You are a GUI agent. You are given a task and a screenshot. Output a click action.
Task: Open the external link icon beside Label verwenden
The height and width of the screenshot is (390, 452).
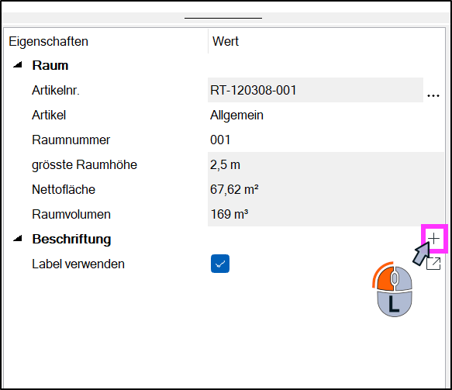click(433, 263)
